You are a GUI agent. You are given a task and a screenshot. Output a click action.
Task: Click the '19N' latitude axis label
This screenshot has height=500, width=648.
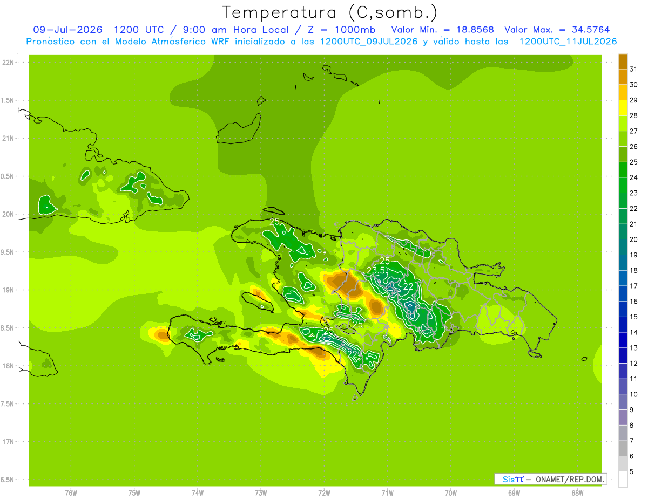(x=8, y=290)
